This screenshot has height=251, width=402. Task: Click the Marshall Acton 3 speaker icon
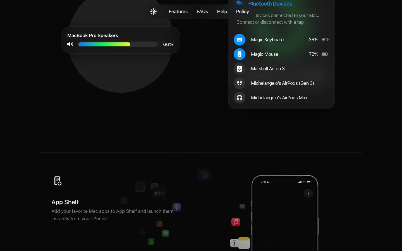coord(240,69)
